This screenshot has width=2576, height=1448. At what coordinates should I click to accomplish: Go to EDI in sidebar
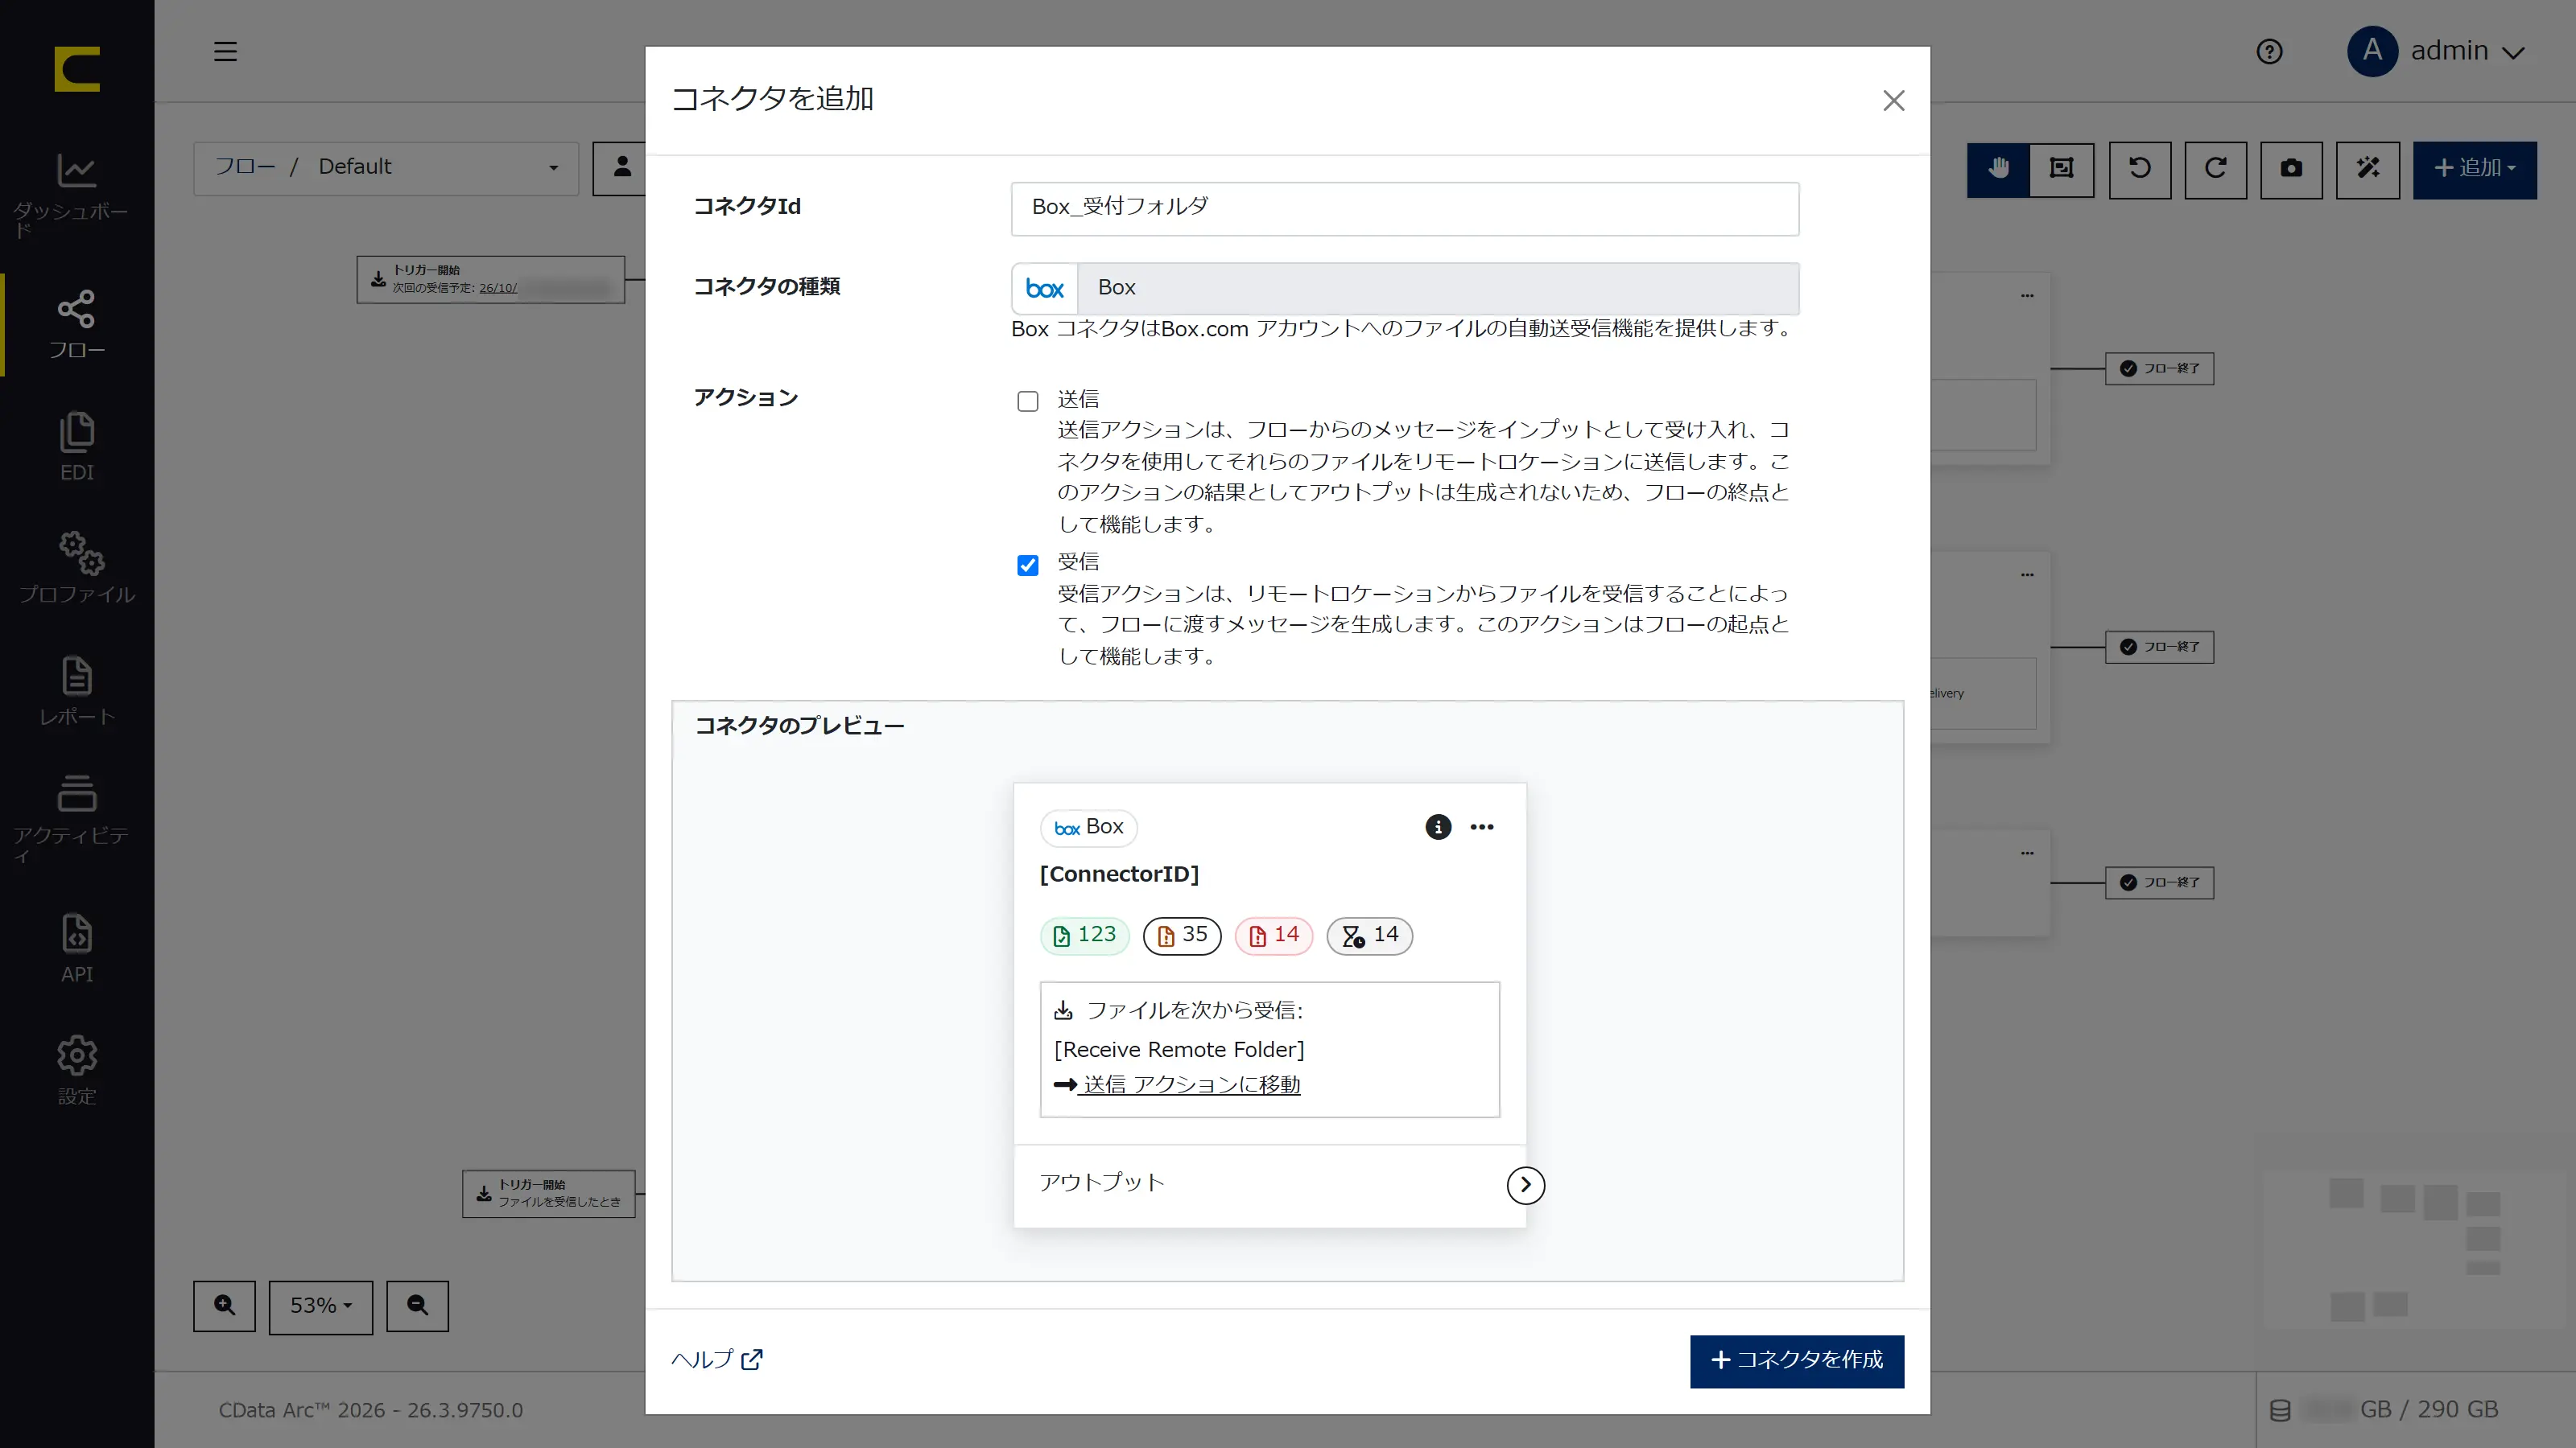pyautogui.click(x=77, y=446)
